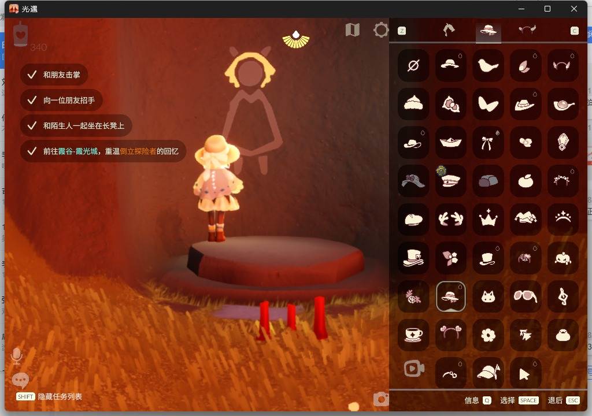Equip the captain's cap with badge
Image resolution: width=592 pixels, height=416 pixels.
tap(451, 181)
